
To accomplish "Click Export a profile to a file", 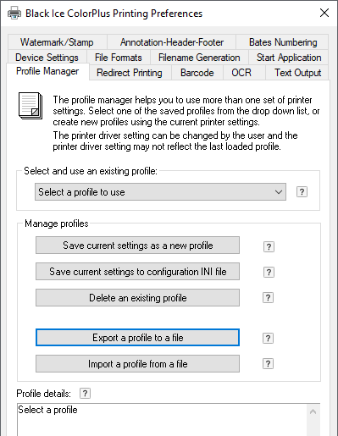I will tap(137, 338).
